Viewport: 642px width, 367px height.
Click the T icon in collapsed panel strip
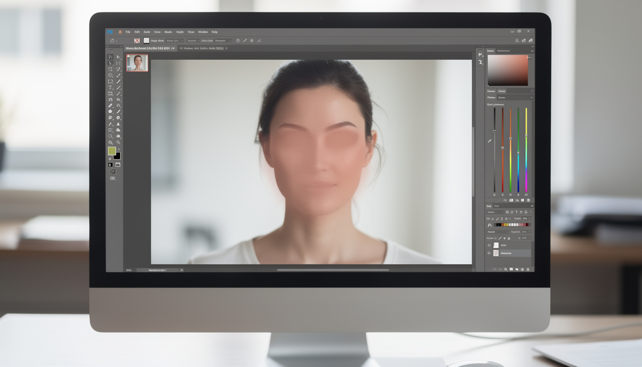point(481,62)
